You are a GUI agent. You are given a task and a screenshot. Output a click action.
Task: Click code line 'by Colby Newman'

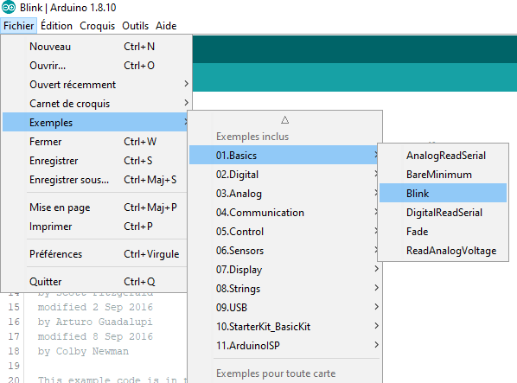click(x=83, y=351)
